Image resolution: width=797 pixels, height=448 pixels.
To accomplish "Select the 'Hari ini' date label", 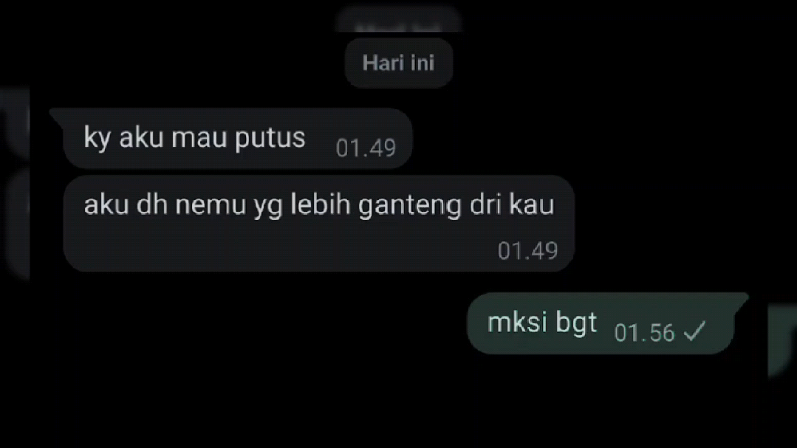I will point(399,63).
